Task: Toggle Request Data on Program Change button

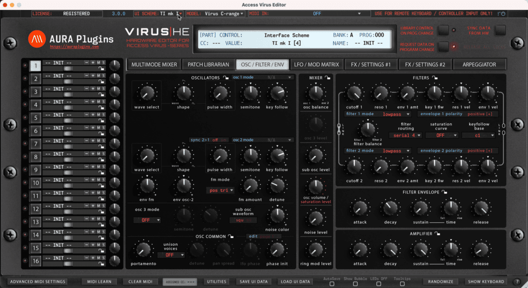Action: pyautogui.click(x=443, y=46)
